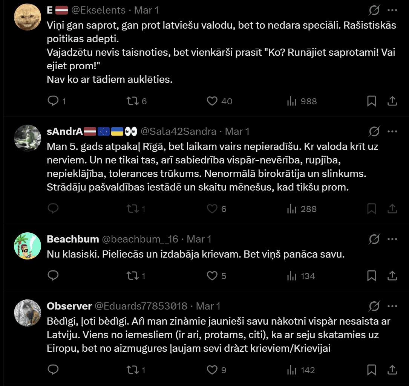The width and height of the screenshot is (409, 386).
Task: Open the @Sala42Sandra profile handle
Action: coord(178,131)
